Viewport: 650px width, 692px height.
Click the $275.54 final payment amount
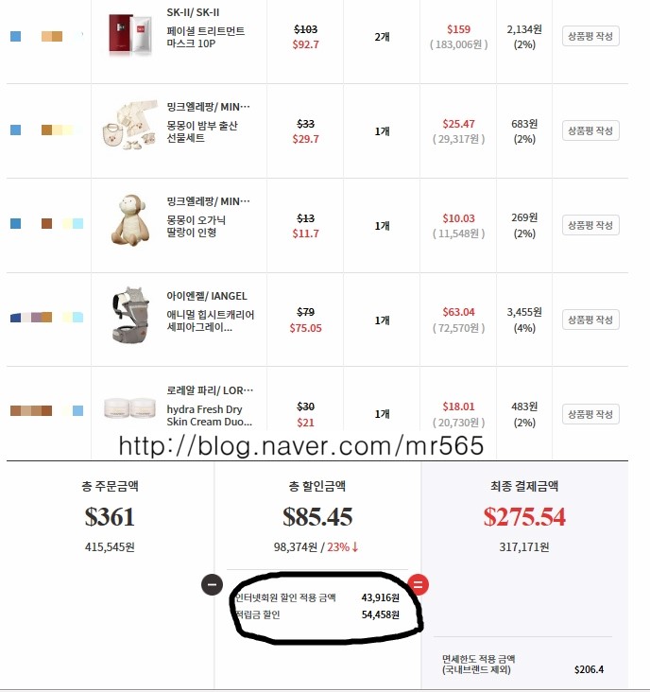pyautogui.click(x=524, y=517)
